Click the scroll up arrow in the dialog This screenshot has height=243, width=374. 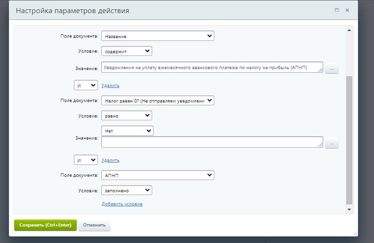pyautogui.click(x=349, y=31)
